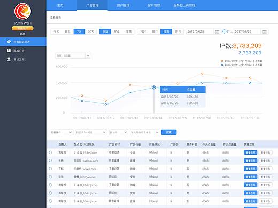
Task: Click the blue data point at 2017/09/12
Action: tap(106, 104)
